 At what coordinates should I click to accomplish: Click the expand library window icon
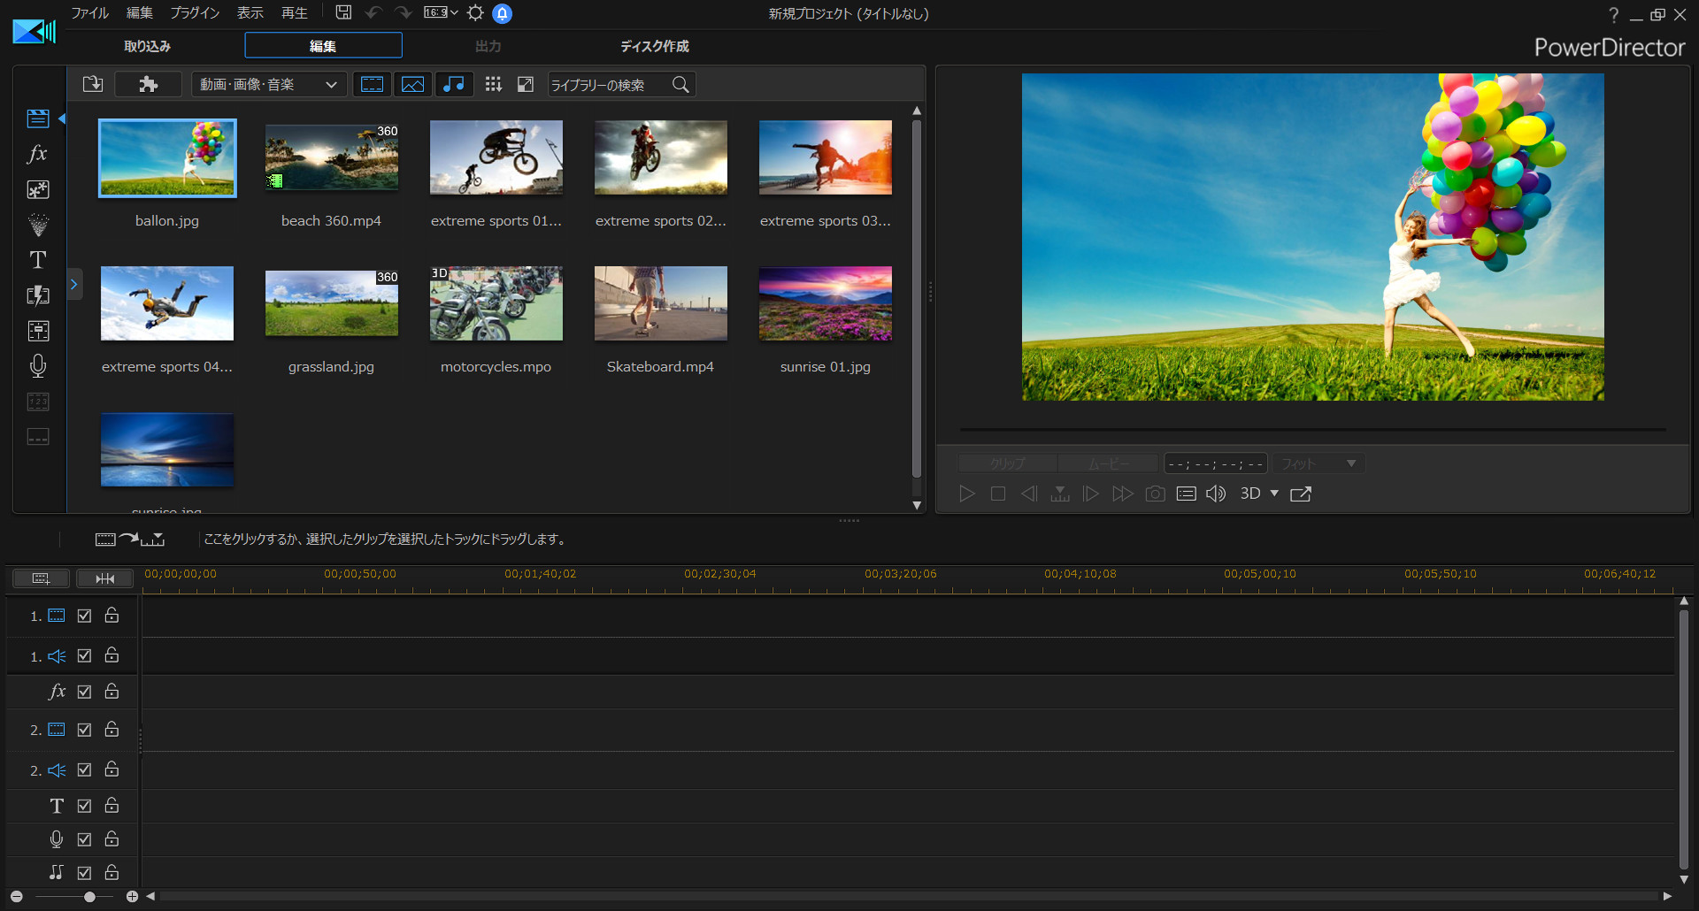pos(526,84)
